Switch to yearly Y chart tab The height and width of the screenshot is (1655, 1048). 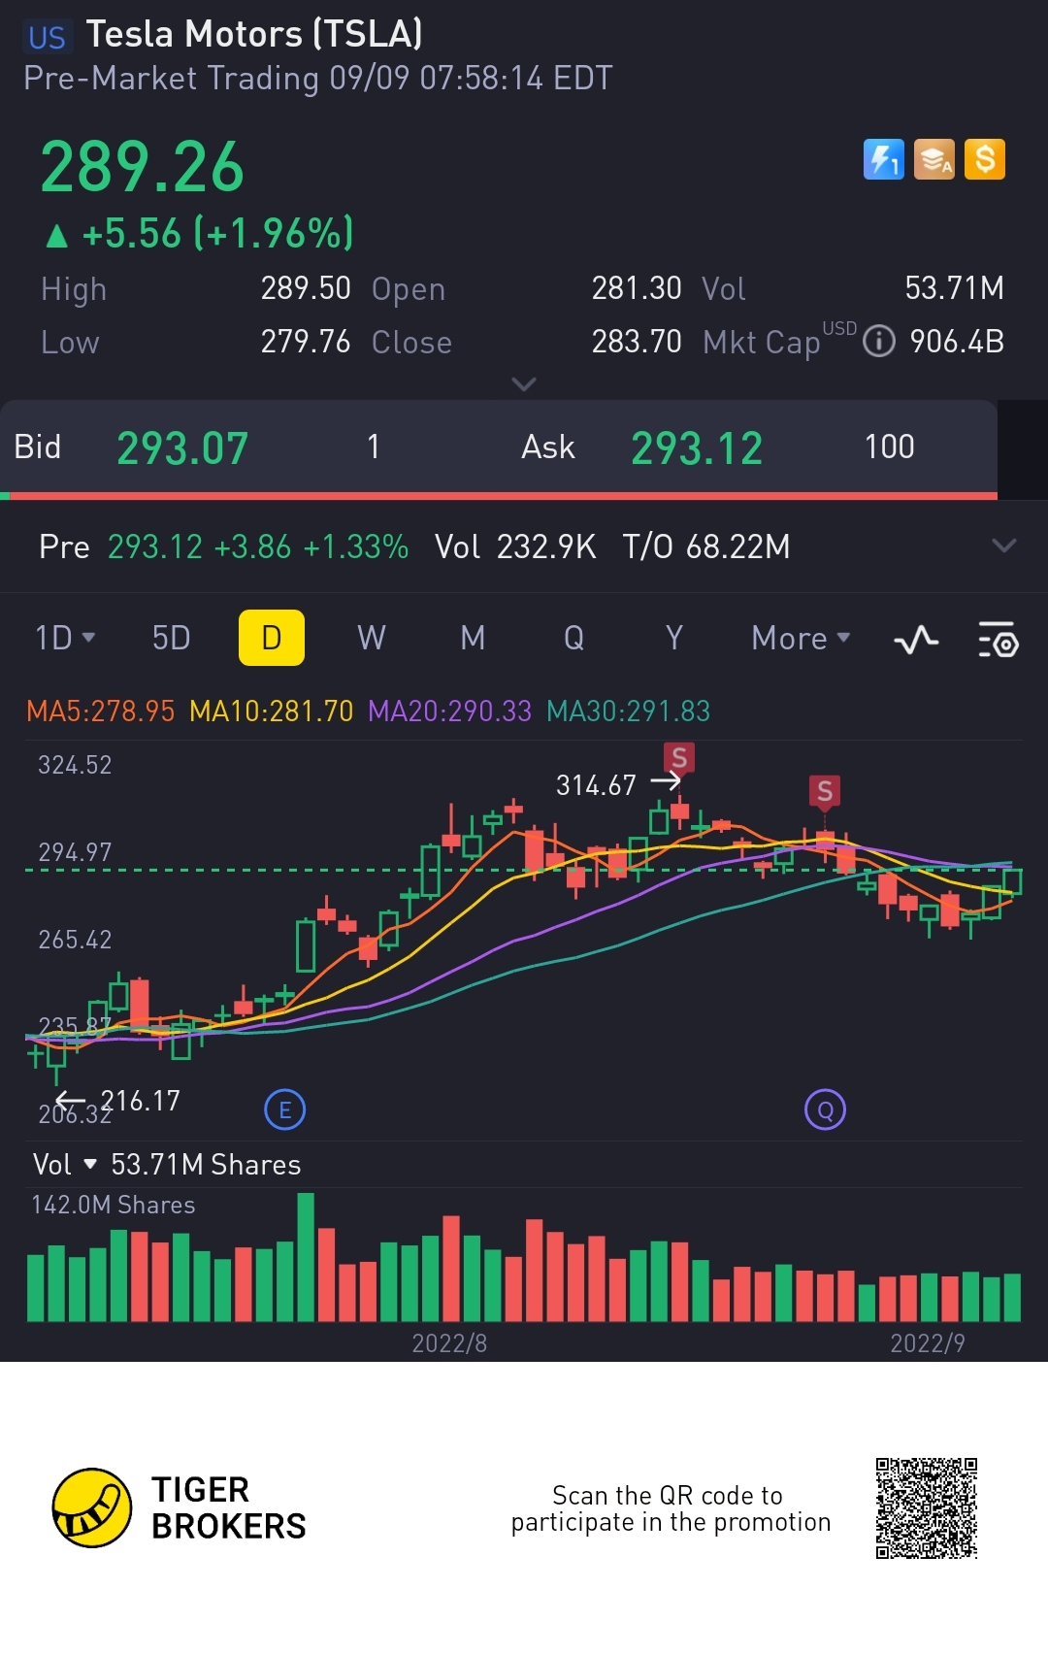pyautogui.click(x=674, y=638)
